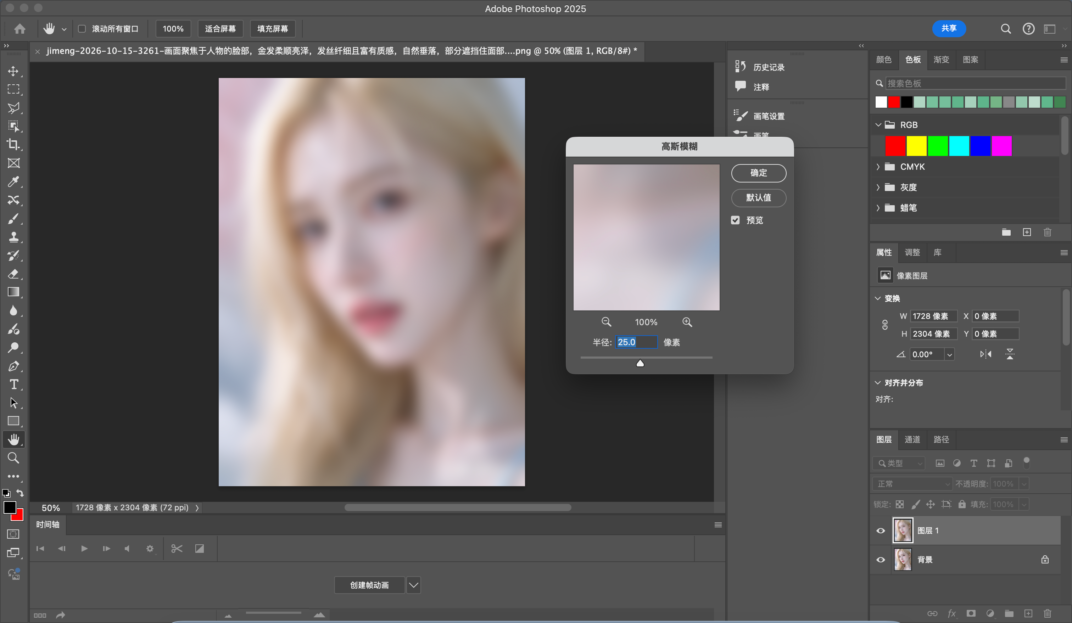Open the 创建帧动画 dropdown arrow
Screen dimensions: 1072x623
click(x=413, y=585)
